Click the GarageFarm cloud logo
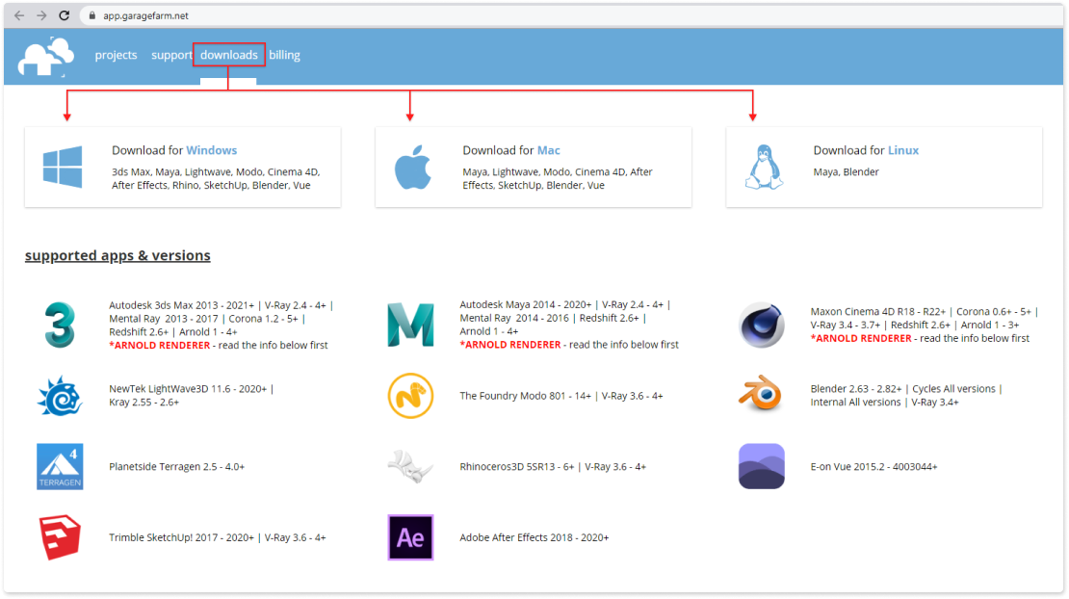This screenshot has width=1069, height=599. pos(45,57)
